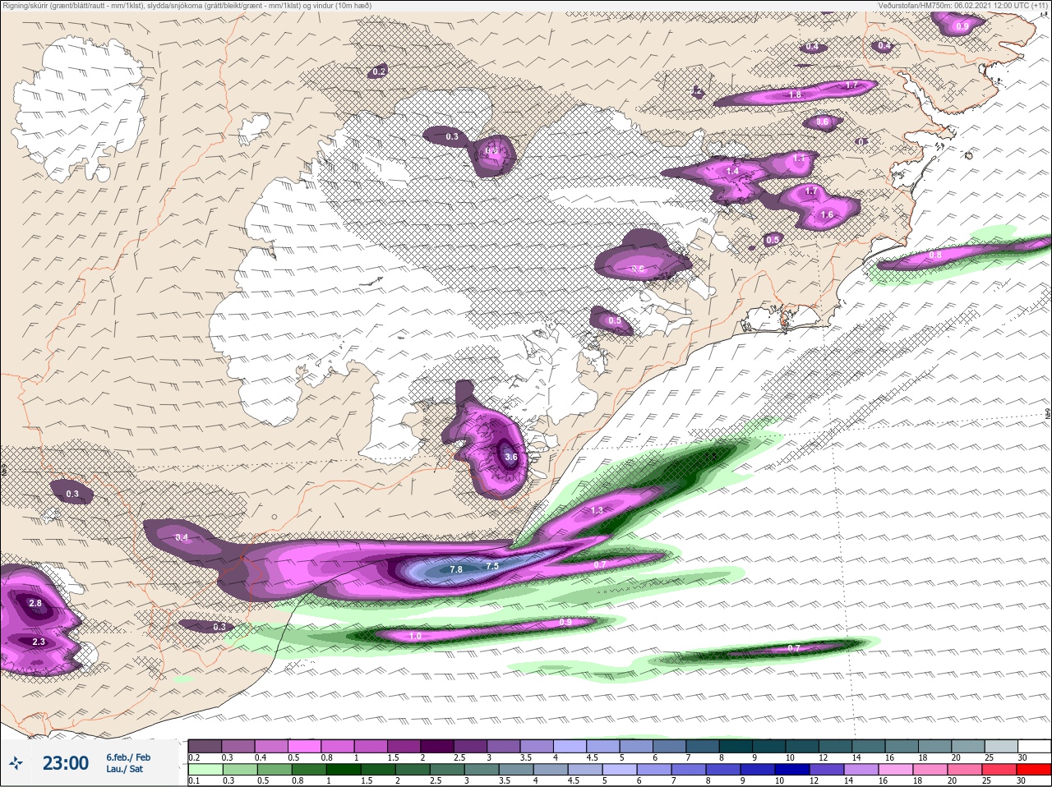Click the '6.feb./ Feb' date text
The width and height of the screenshot is (1052, 787).
128,757
